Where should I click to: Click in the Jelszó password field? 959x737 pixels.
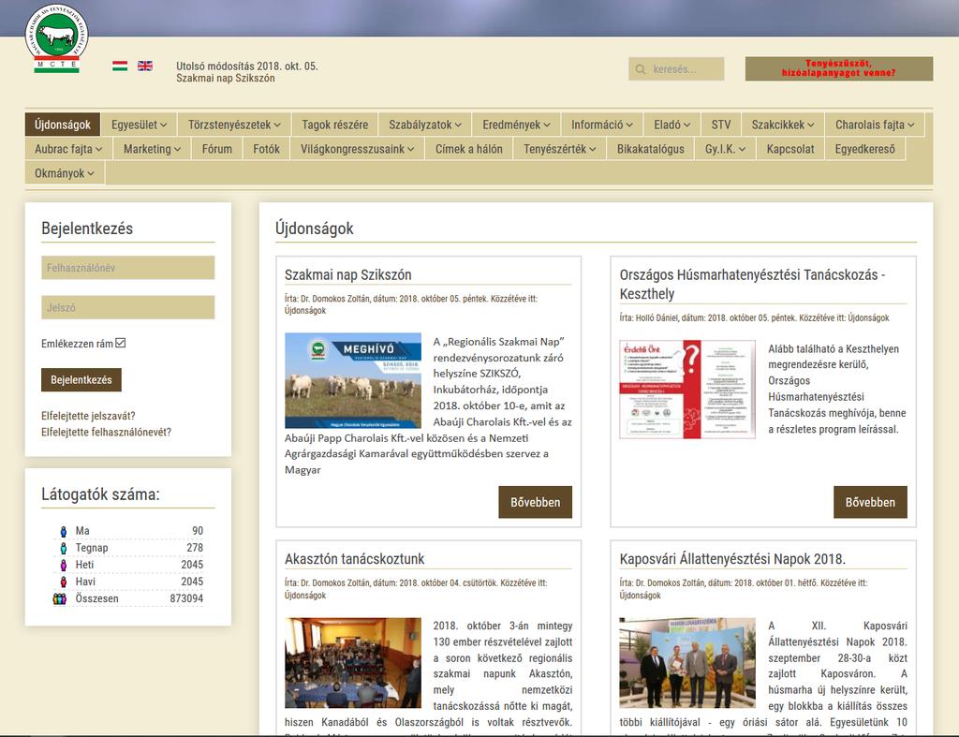tap(127, 308)
